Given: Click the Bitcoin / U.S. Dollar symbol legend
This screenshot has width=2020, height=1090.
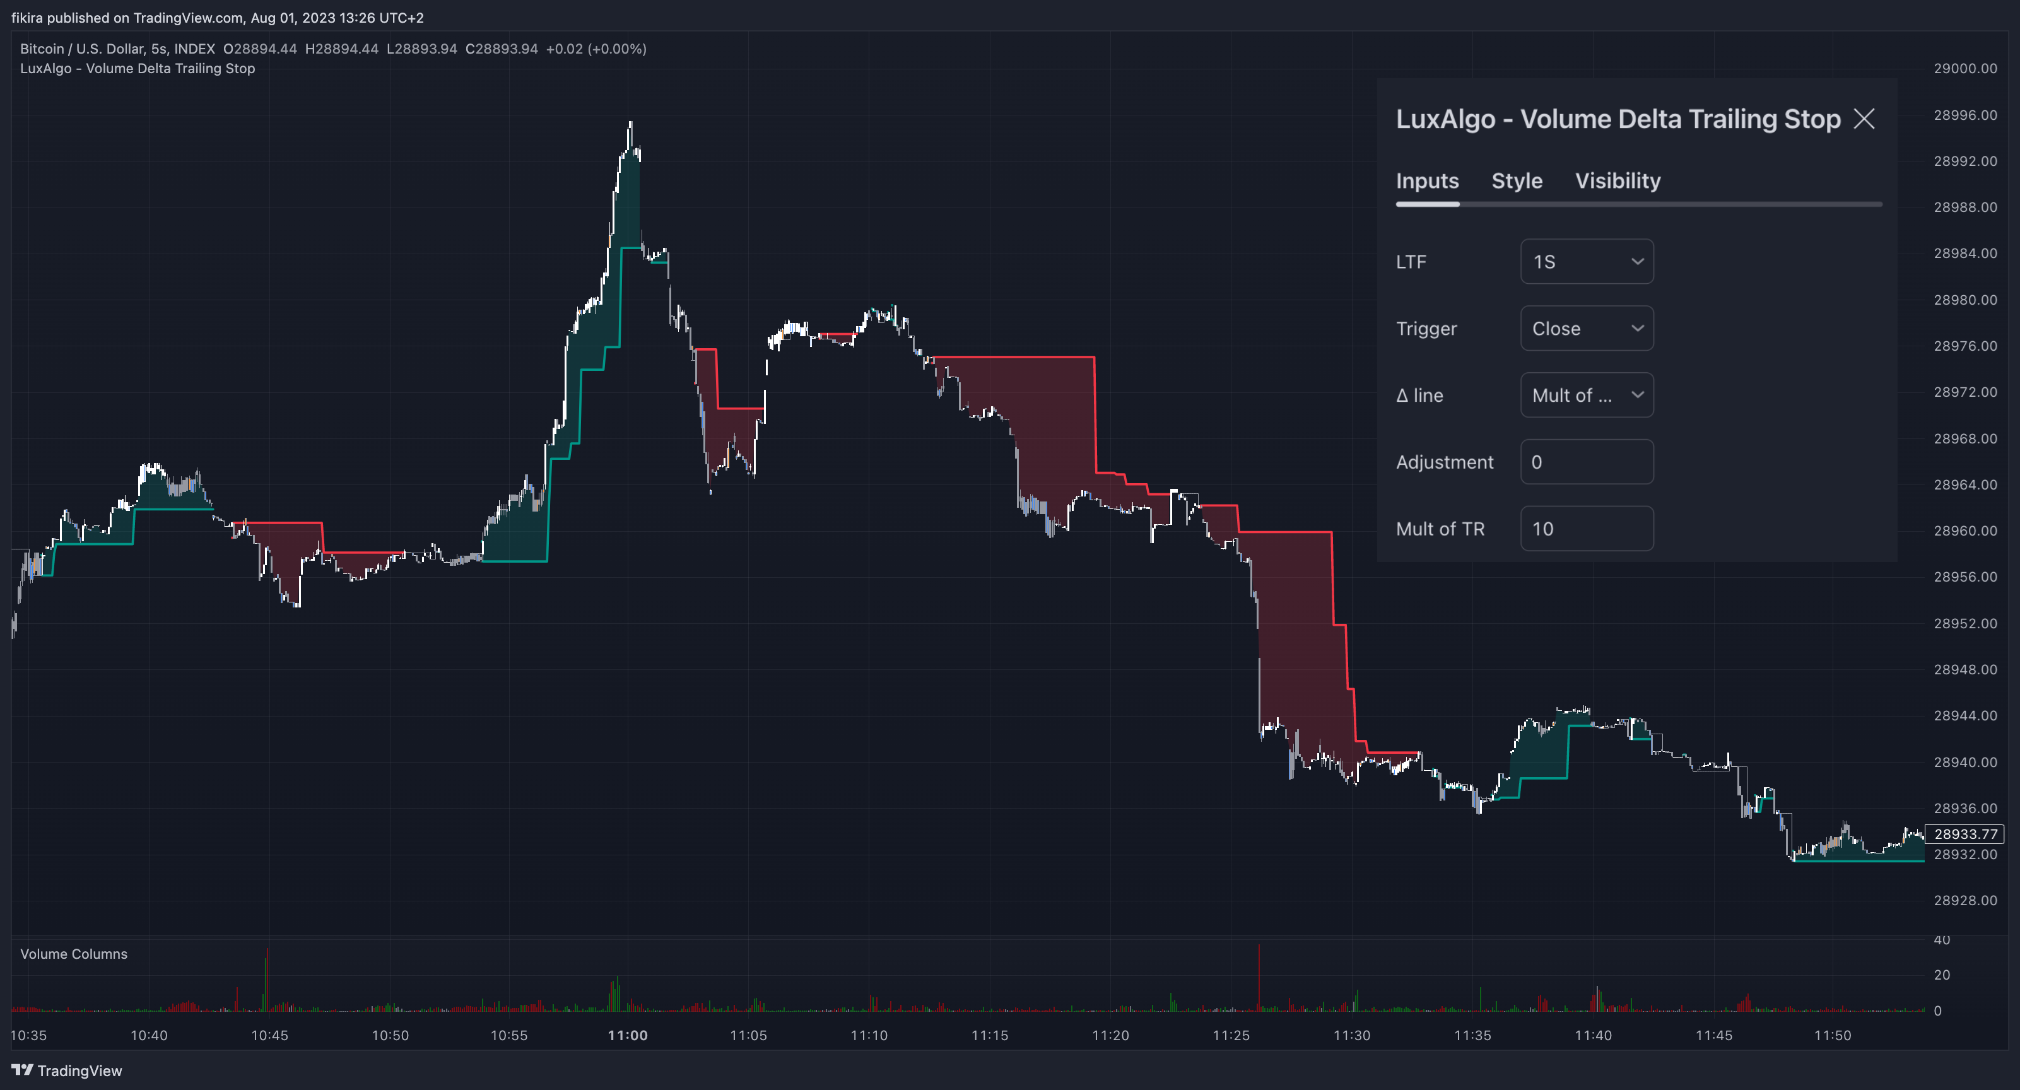Looking at the screenshot, I should tap(117, 49).
